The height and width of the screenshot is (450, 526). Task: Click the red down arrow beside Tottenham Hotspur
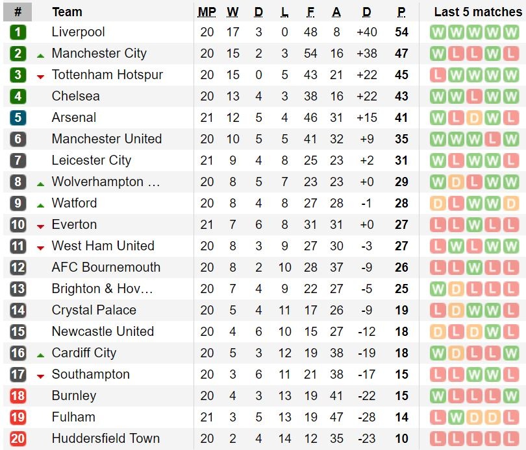point(40,77)
